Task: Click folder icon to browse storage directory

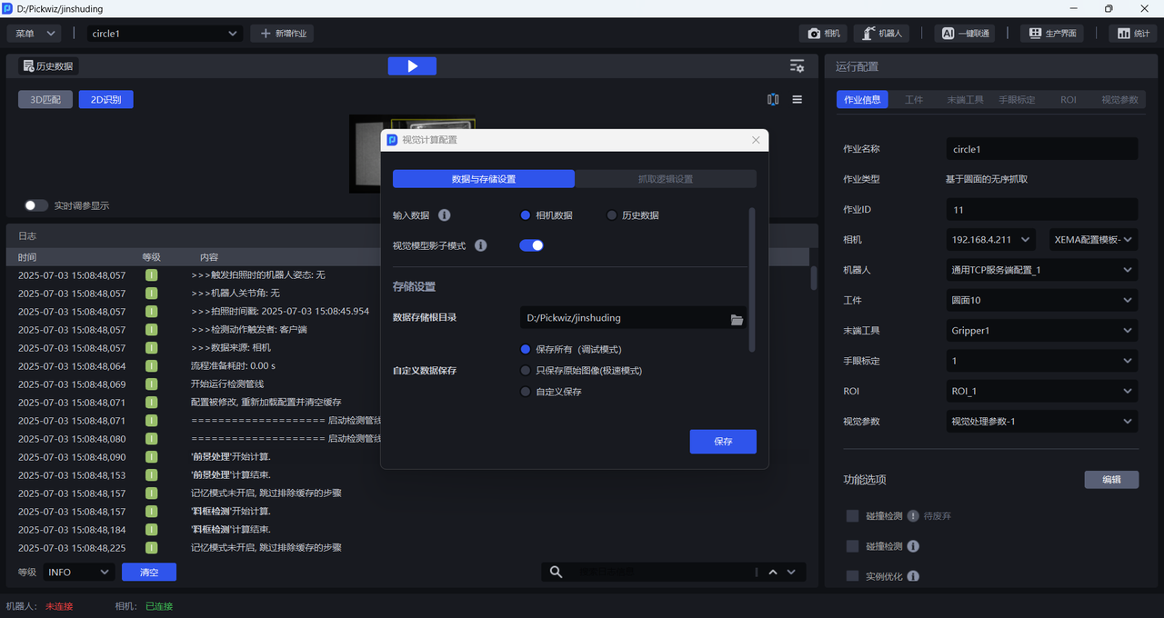Action: [737, 319]
